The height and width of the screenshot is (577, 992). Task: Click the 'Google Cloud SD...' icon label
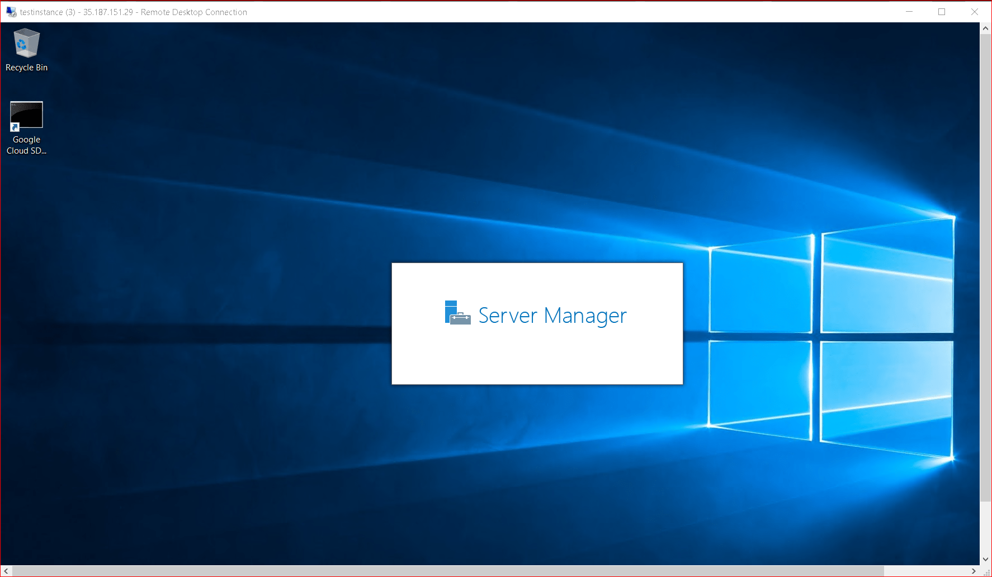pyautogui.click(x=26, y=145)
